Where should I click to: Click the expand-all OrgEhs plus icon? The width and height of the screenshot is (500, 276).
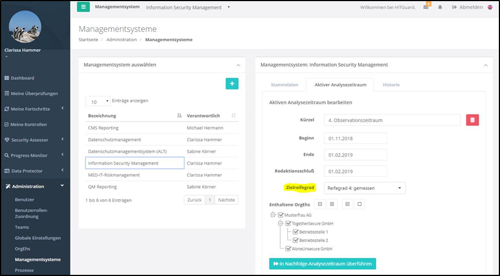(x=332, y=204)
